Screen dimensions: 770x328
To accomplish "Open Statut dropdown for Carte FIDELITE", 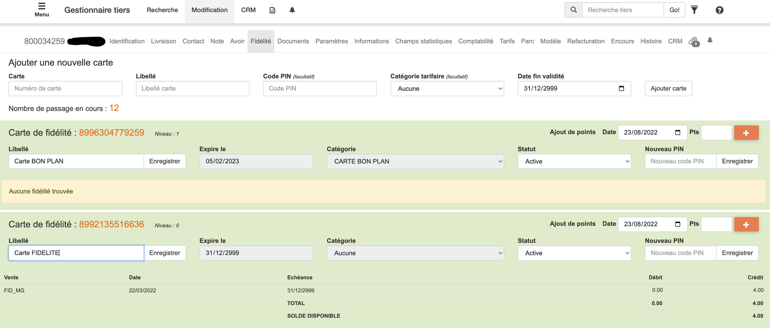I will (574, 253).
